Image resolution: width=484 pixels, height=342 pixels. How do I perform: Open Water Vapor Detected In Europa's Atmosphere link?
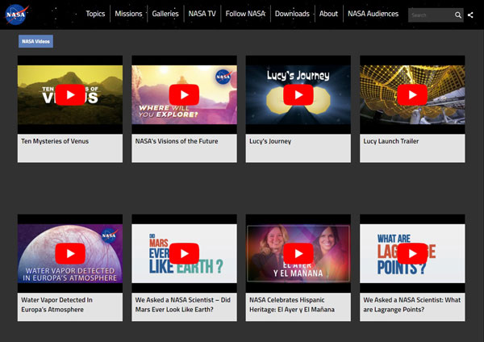[x=56, y=305]
